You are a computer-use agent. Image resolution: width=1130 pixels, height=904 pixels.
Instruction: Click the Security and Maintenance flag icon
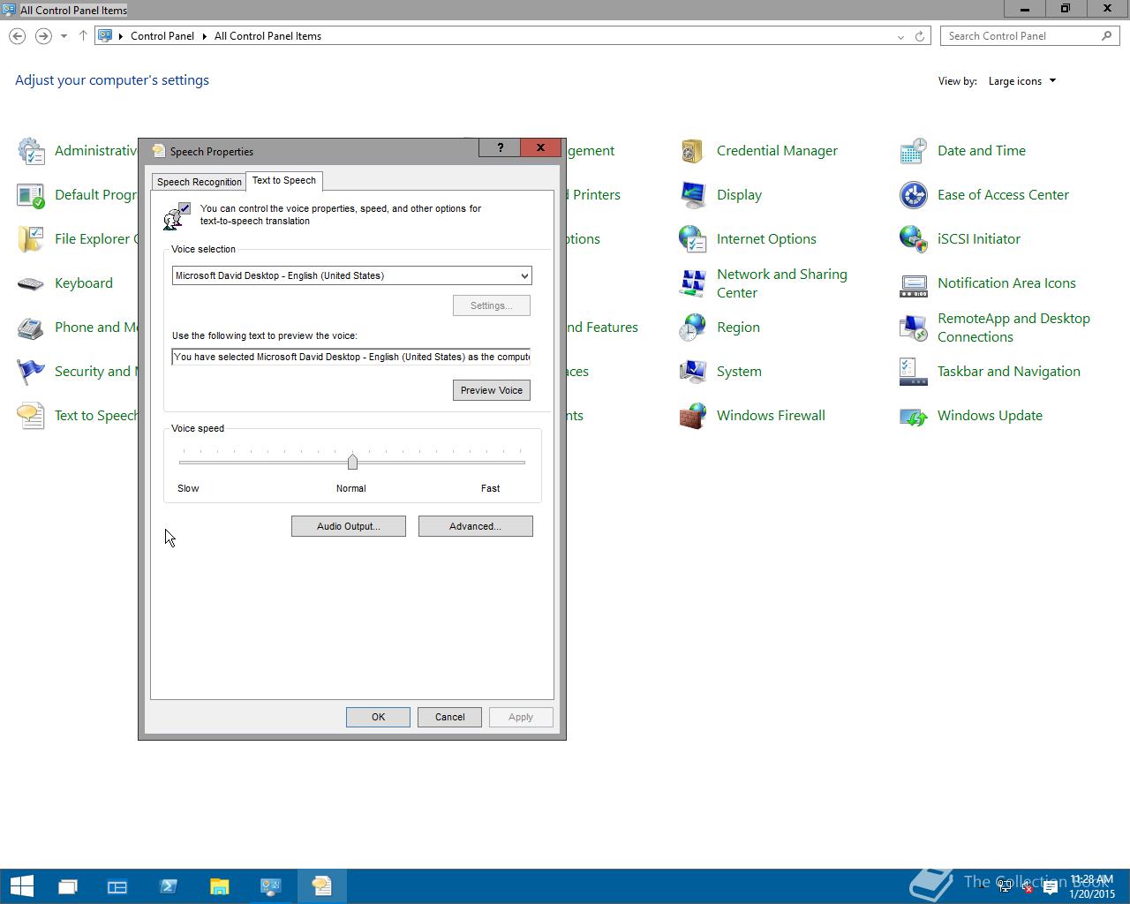tap(31, 372)
